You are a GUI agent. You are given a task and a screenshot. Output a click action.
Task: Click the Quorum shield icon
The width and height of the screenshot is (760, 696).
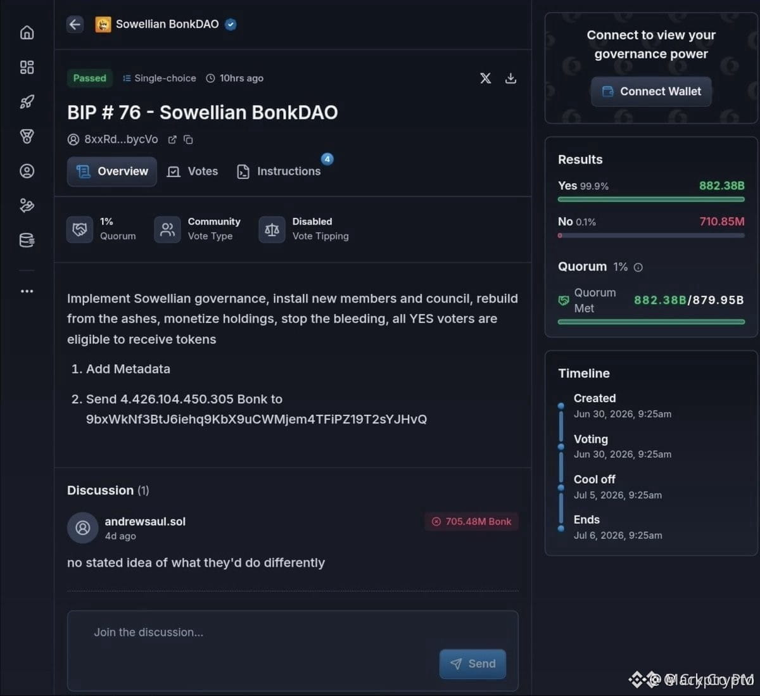(80, 229)
